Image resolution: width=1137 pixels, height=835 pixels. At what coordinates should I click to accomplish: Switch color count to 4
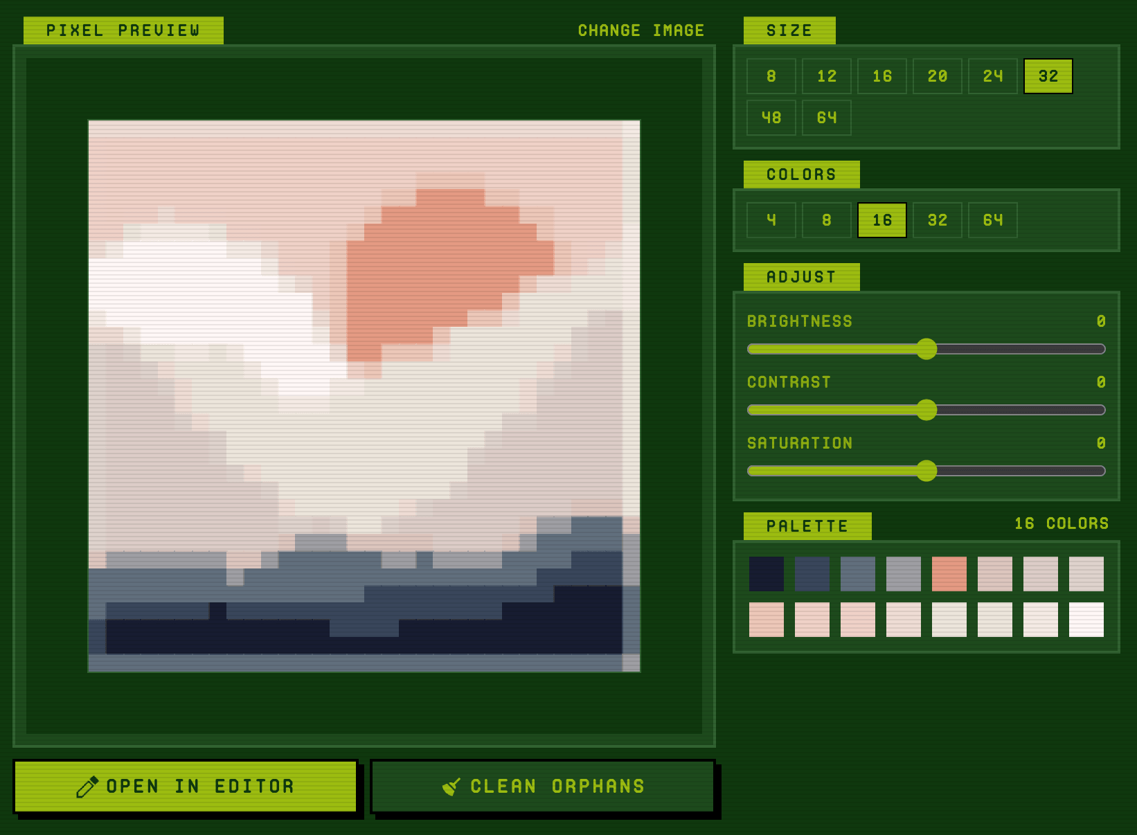tap(771, 220)
